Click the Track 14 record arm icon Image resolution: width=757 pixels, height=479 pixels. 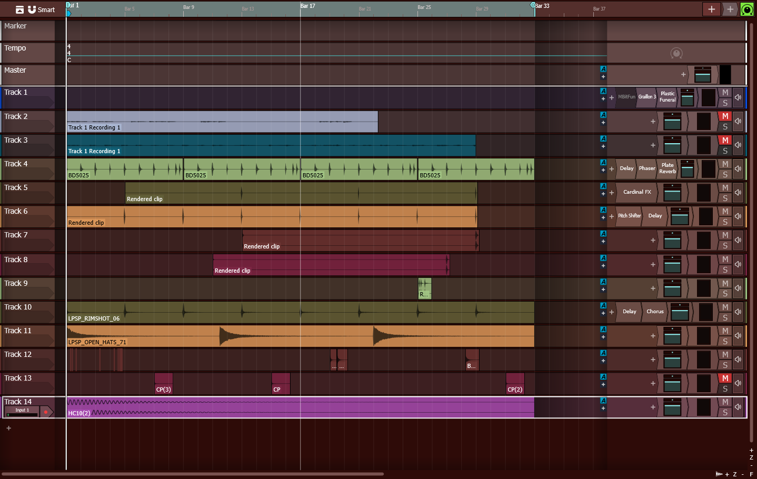(x=46, y=412)
